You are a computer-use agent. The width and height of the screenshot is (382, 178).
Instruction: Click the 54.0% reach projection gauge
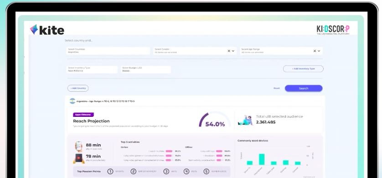coord(215,120)
